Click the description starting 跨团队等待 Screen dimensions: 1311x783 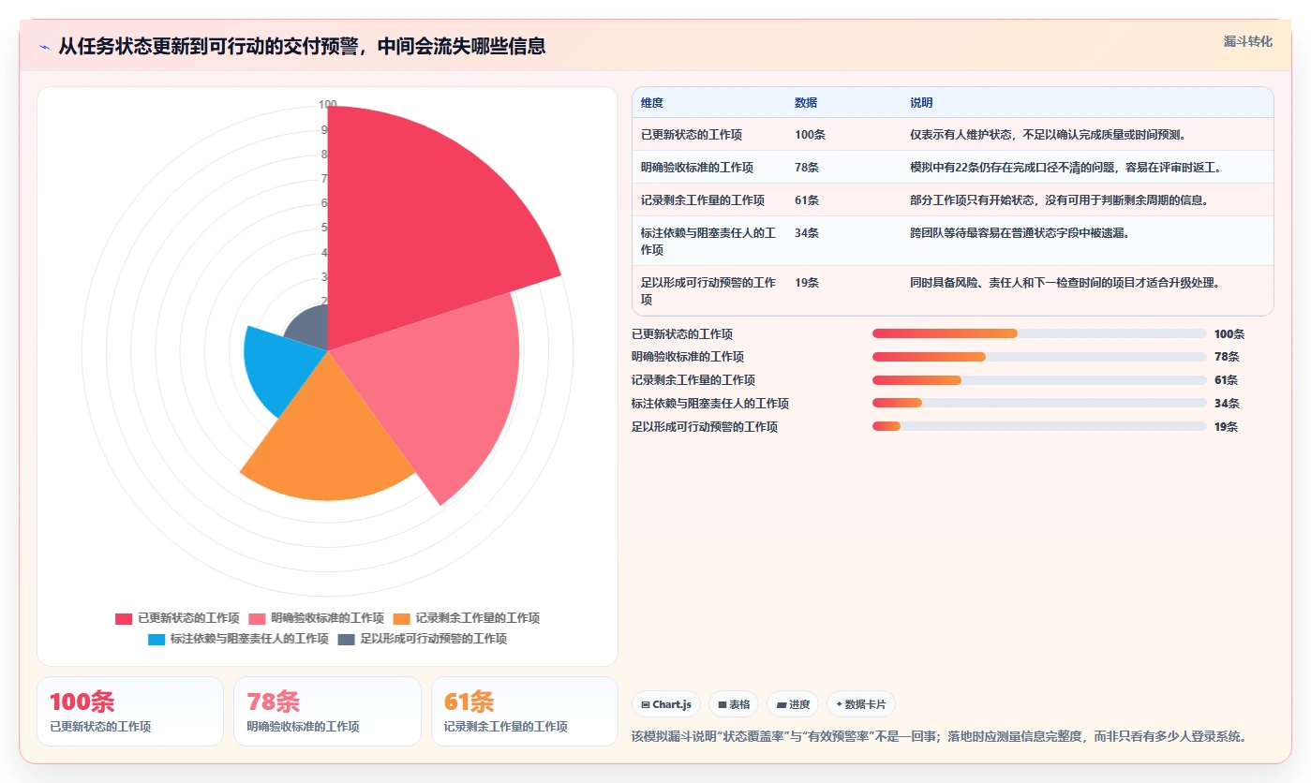pos(1020,233)
